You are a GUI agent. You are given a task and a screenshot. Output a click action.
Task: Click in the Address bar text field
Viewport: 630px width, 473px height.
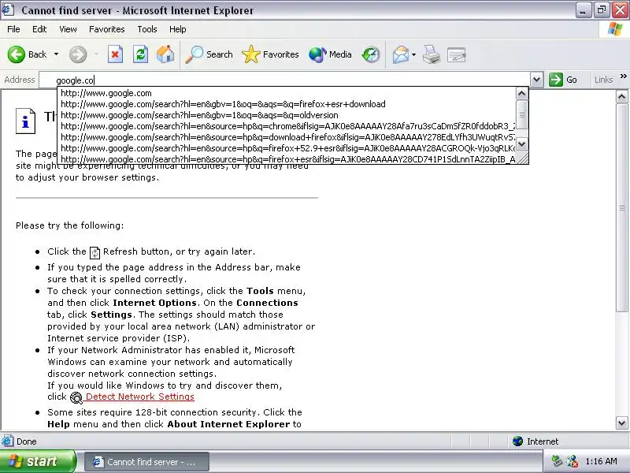tap(284, 80)
